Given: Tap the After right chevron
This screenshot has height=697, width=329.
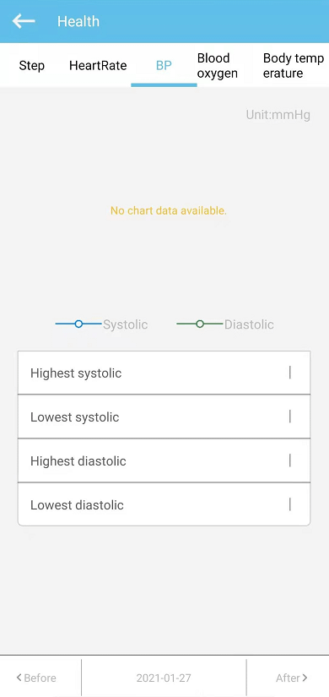Looking at the screenshot, I should pos(305,678).
